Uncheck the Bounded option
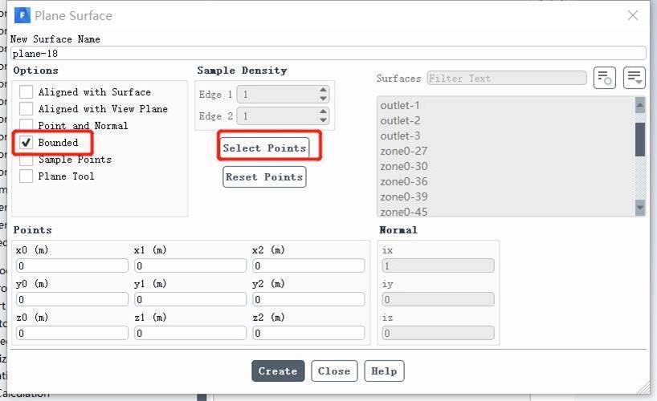Image resolution: width=657 pixels, height=401 pixels. tap(26, 142)
